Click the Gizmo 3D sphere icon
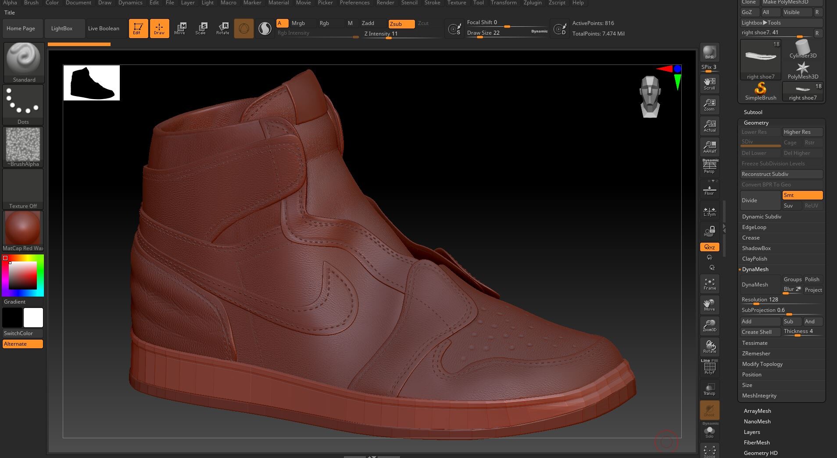 click(244, 29)
